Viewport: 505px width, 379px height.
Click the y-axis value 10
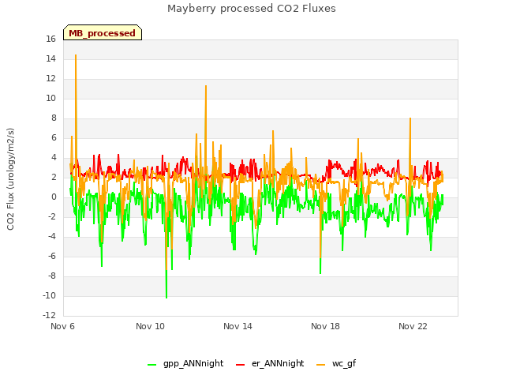(x=50, y=98)
